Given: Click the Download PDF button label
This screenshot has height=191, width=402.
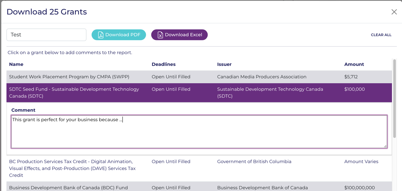Looking at the screenshot, I should (x=123, y=35).
